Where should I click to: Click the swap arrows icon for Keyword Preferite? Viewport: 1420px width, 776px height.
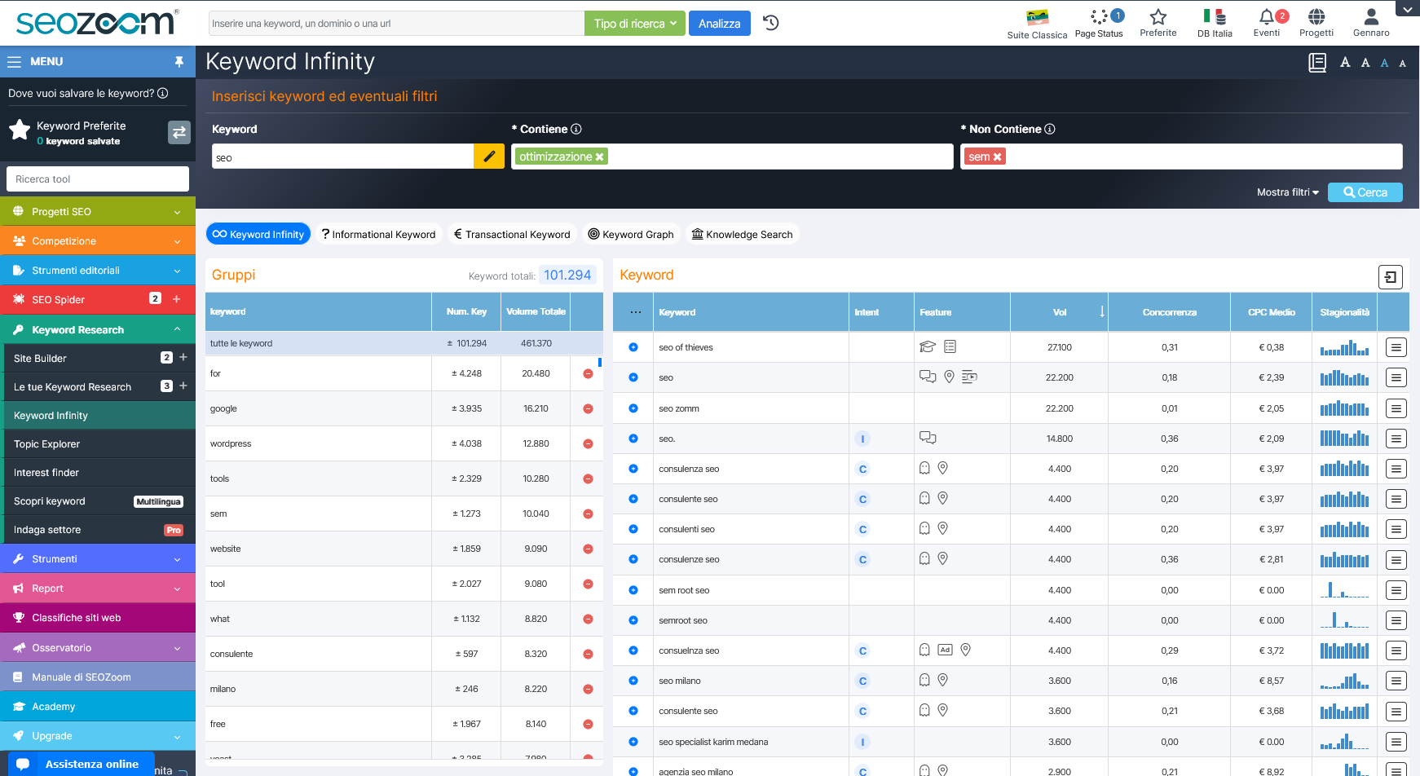[x=179, y=132]
